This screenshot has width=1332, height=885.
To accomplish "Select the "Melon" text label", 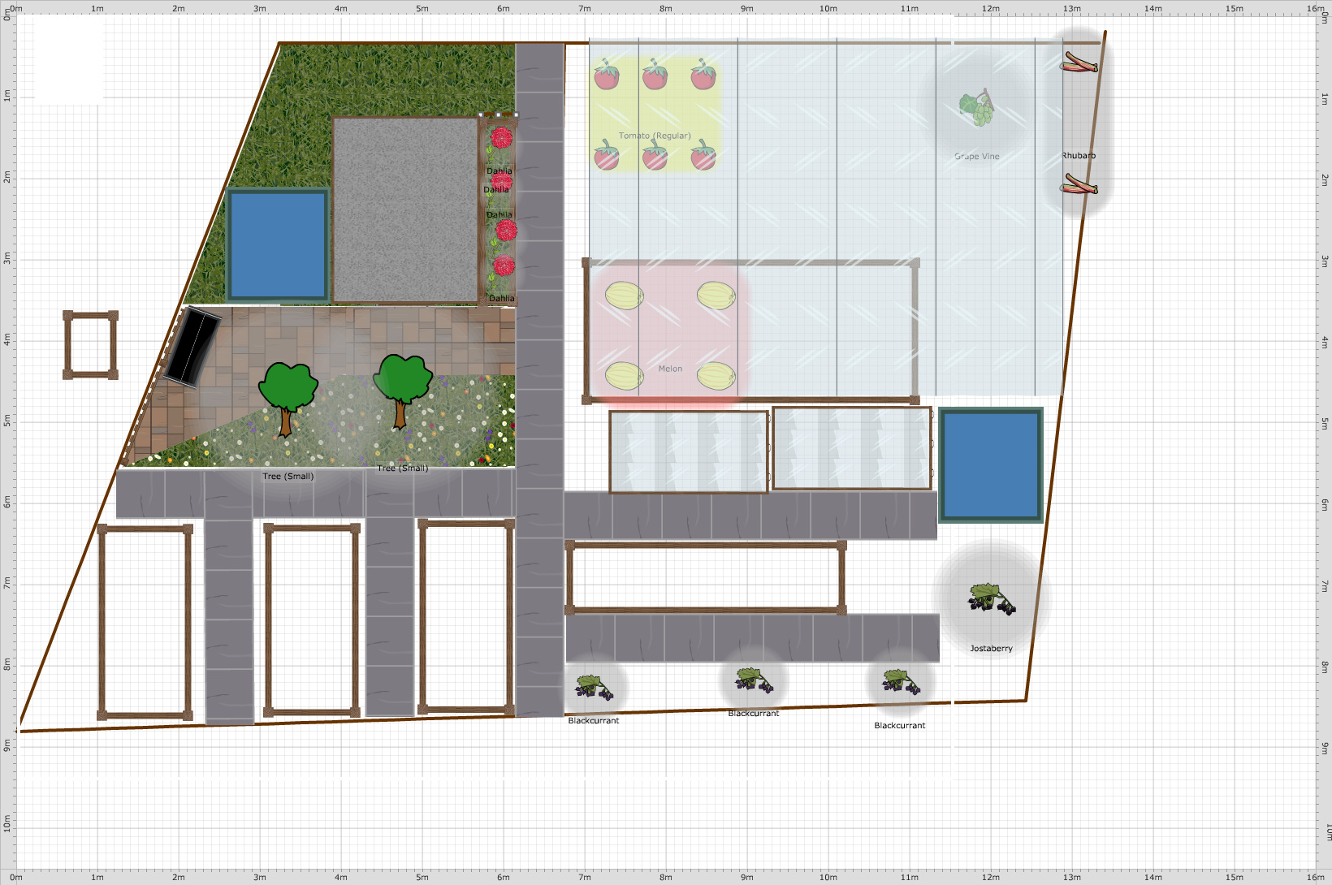I will tap(670, 369).
